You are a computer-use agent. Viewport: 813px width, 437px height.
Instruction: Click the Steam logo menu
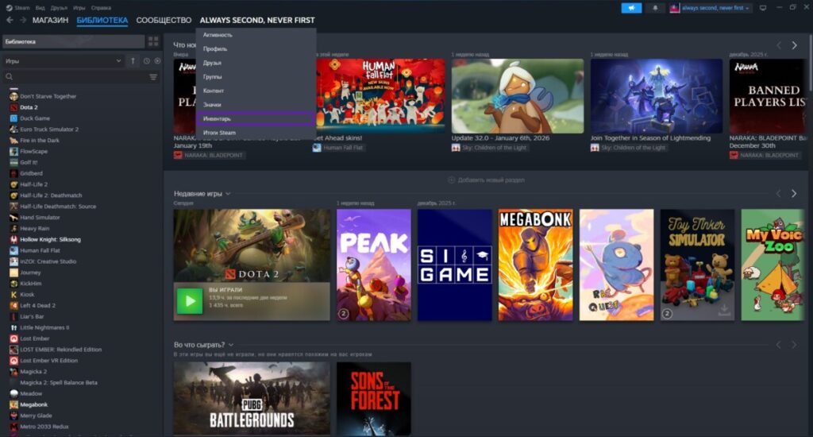click(17, 8)
